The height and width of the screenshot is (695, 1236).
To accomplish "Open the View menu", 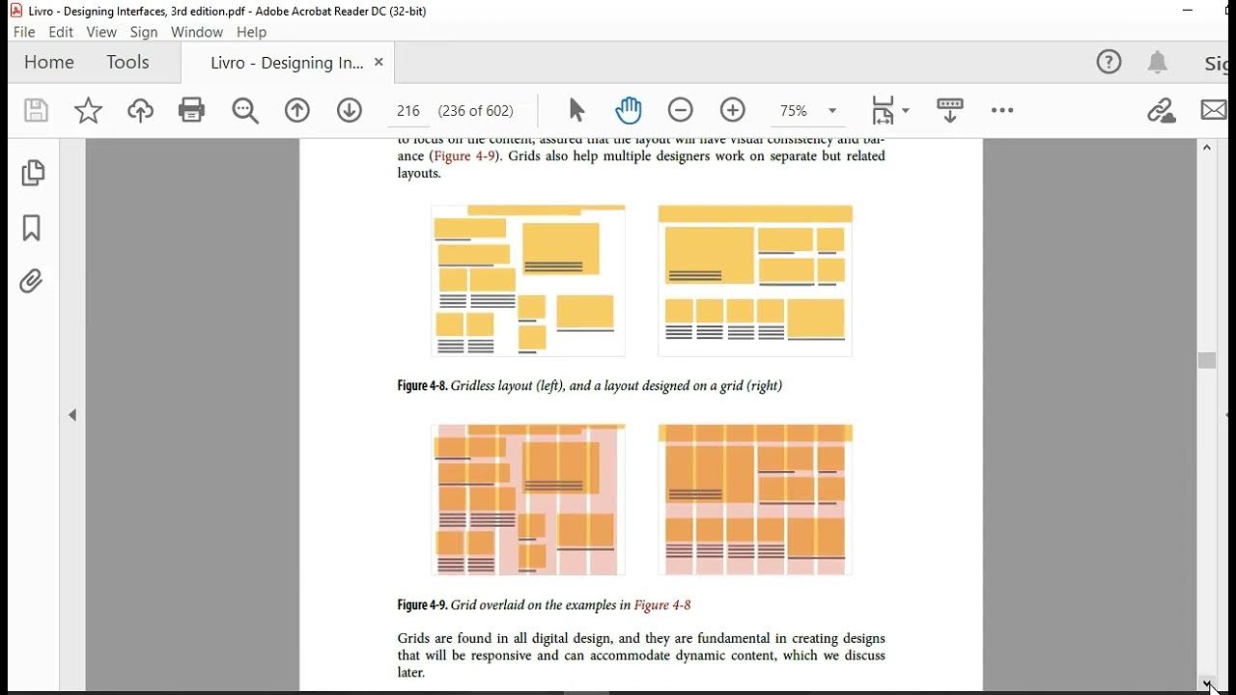I will (x=101, y=32).
